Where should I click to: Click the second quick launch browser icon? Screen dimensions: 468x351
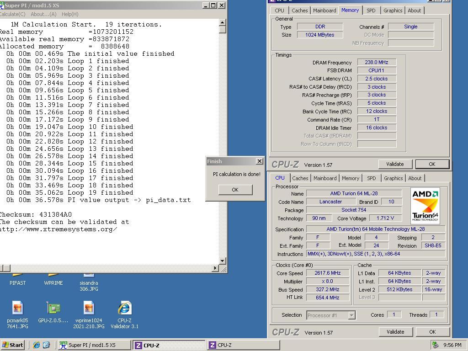(x=47, y=345)
